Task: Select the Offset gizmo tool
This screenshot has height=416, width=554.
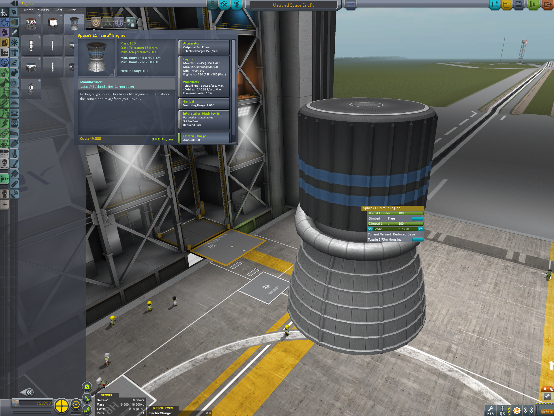Action: [108, 23]
